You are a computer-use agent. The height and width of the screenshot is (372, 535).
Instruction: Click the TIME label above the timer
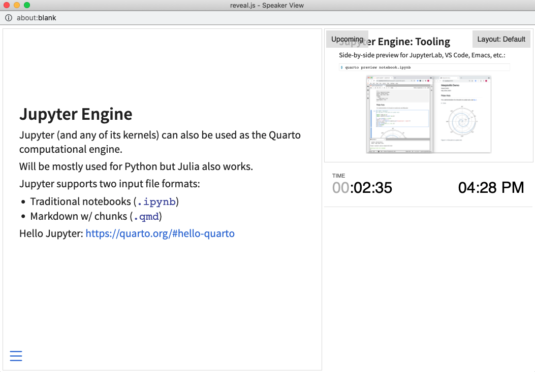(338, 175)
